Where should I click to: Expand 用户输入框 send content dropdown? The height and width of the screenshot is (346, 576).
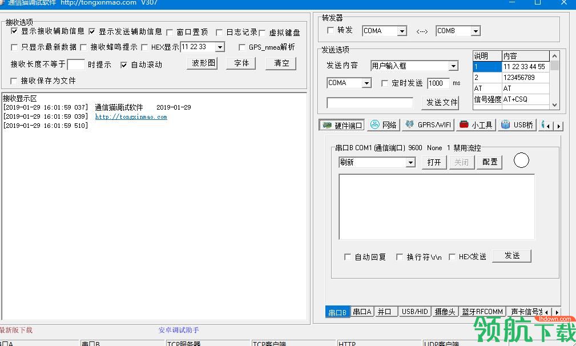(453, 66)
